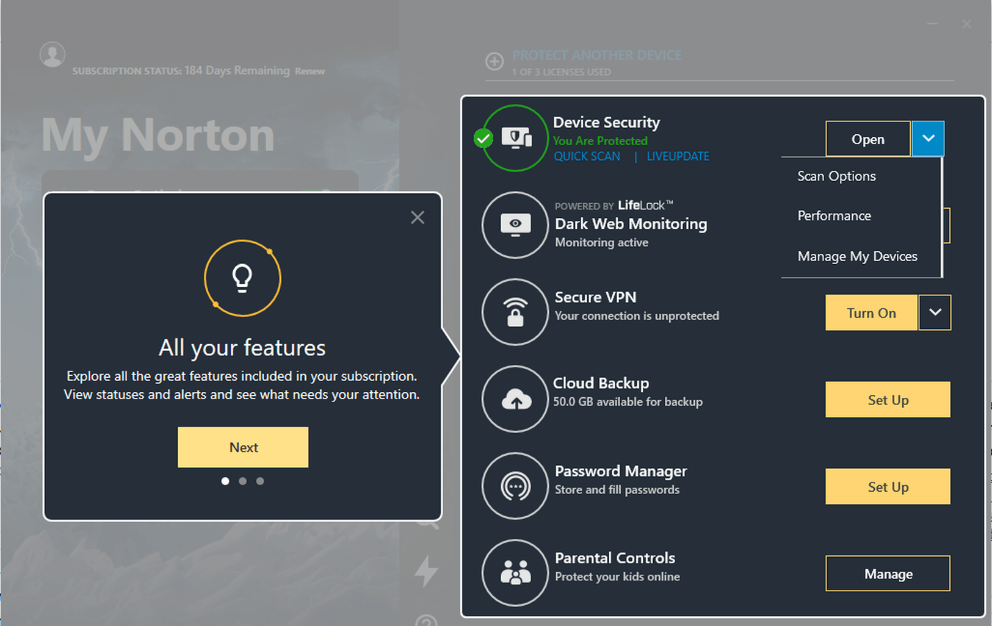Click '50.0 GB available for backup' text
This screenshot has height=626, width=992.
click(x=628, y=401)
